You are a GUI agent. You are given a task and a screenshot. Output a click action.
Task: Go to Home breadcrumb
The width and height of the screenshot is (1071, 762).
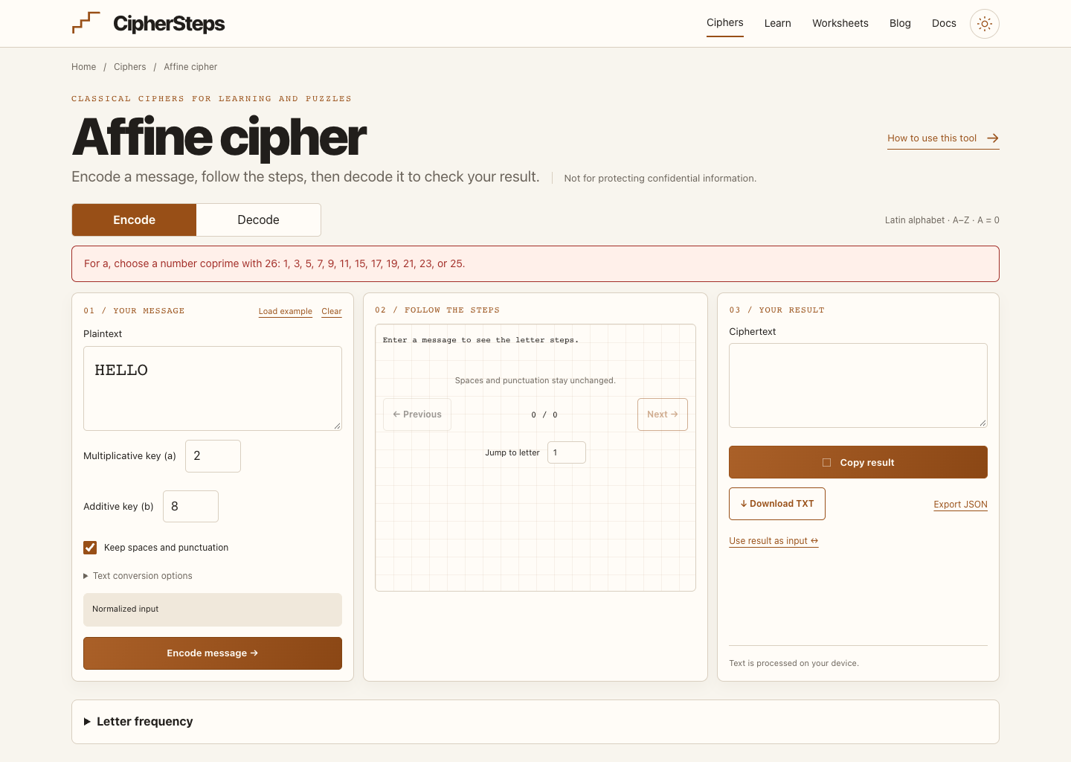pyautogui.click(x=84, y=67)
